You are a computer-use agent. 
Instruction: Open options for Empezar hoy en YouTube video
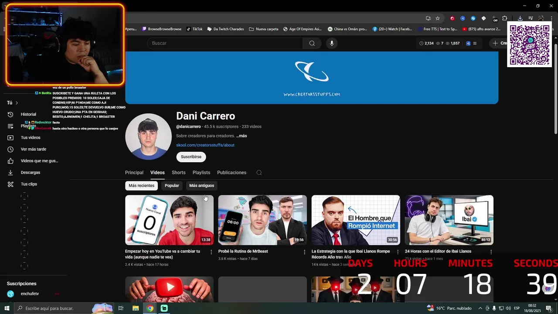point(211,252)
